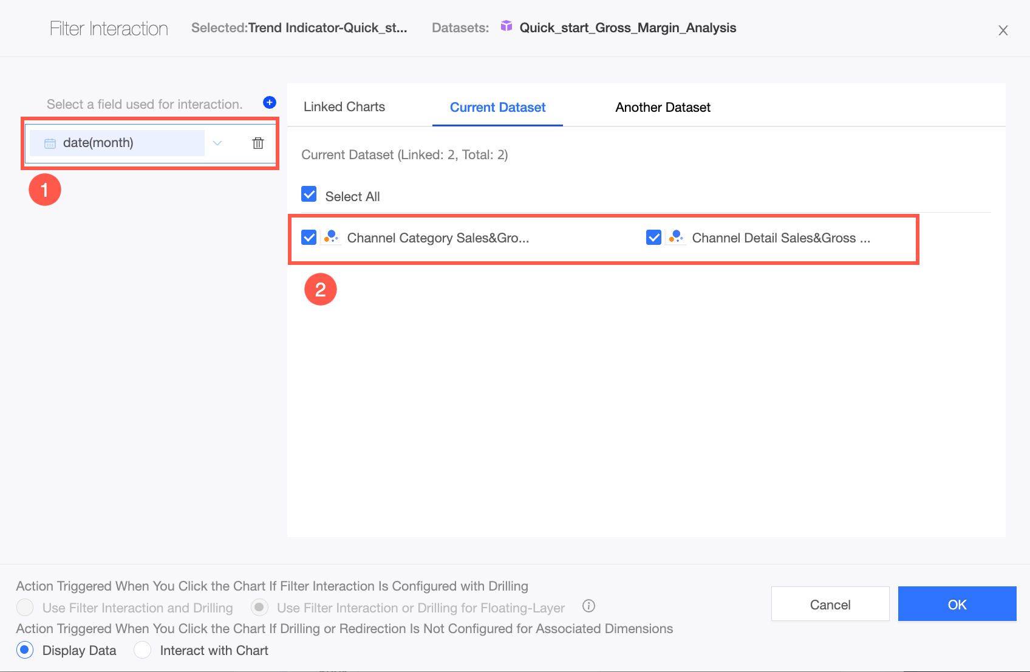Select the Display Data radio option
Screen dimensions: 1030x672
25,650
